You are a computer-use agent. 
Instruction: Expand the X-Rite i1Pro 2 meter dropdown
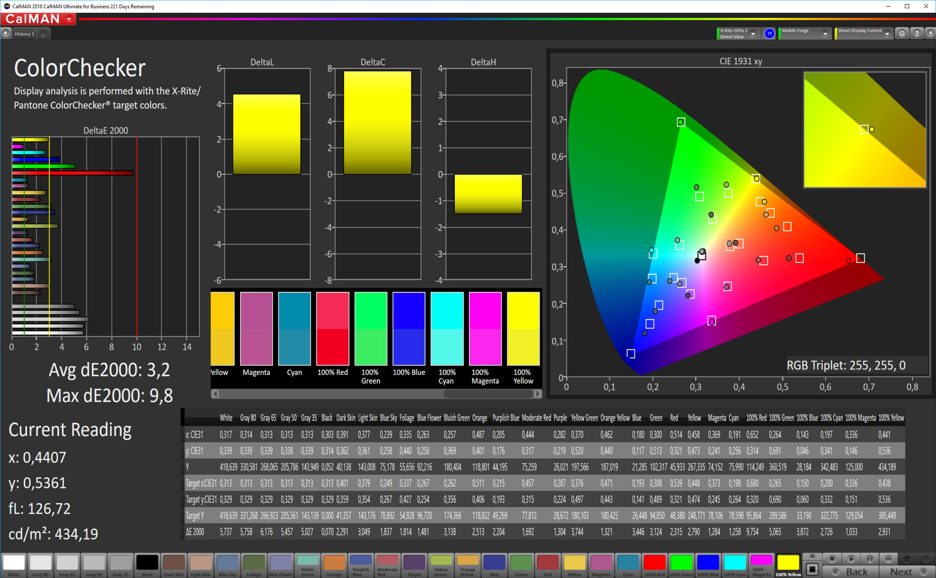click(753, 34)
